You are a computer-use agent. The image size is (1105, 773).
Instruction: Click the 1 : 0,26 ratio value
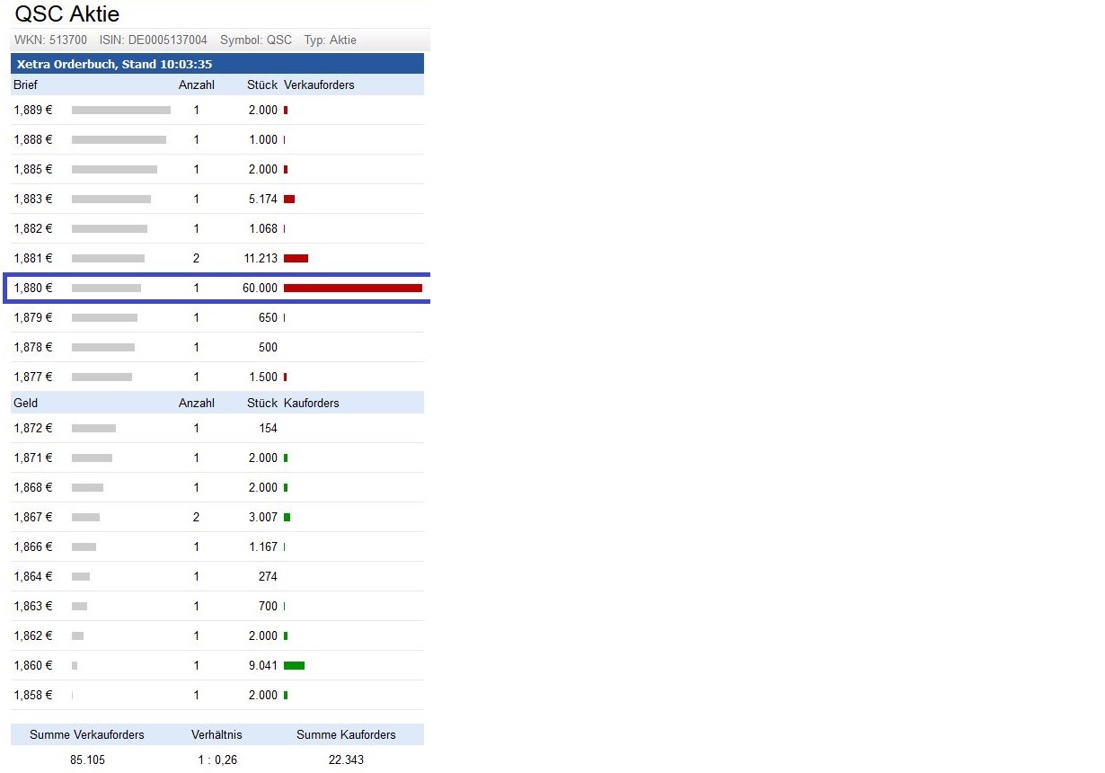point(217,760)
